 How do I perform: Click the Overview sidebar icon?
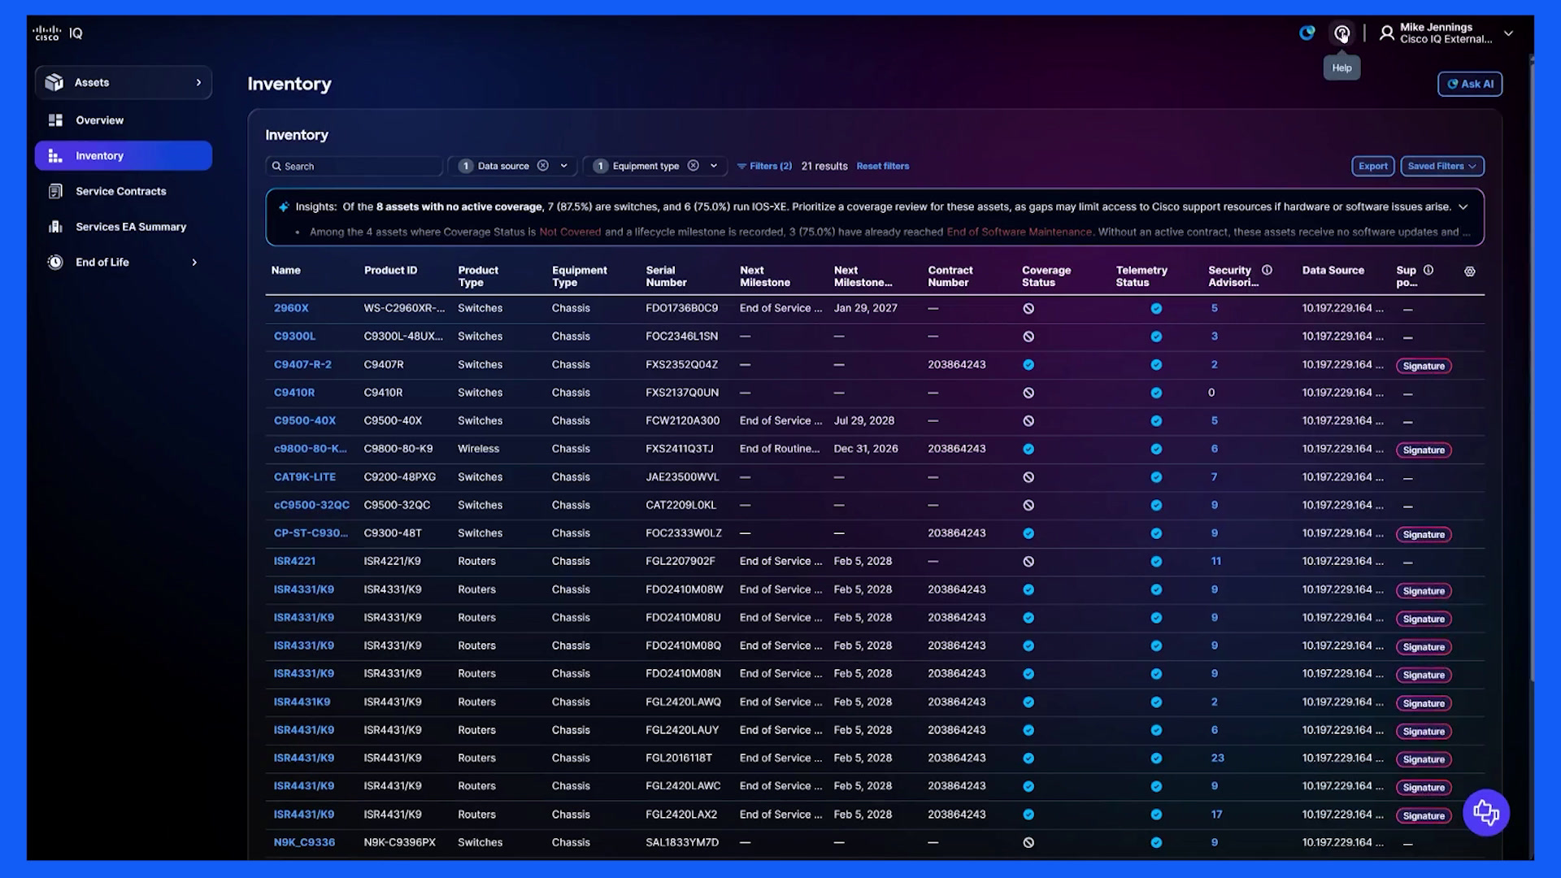[55, 120]
